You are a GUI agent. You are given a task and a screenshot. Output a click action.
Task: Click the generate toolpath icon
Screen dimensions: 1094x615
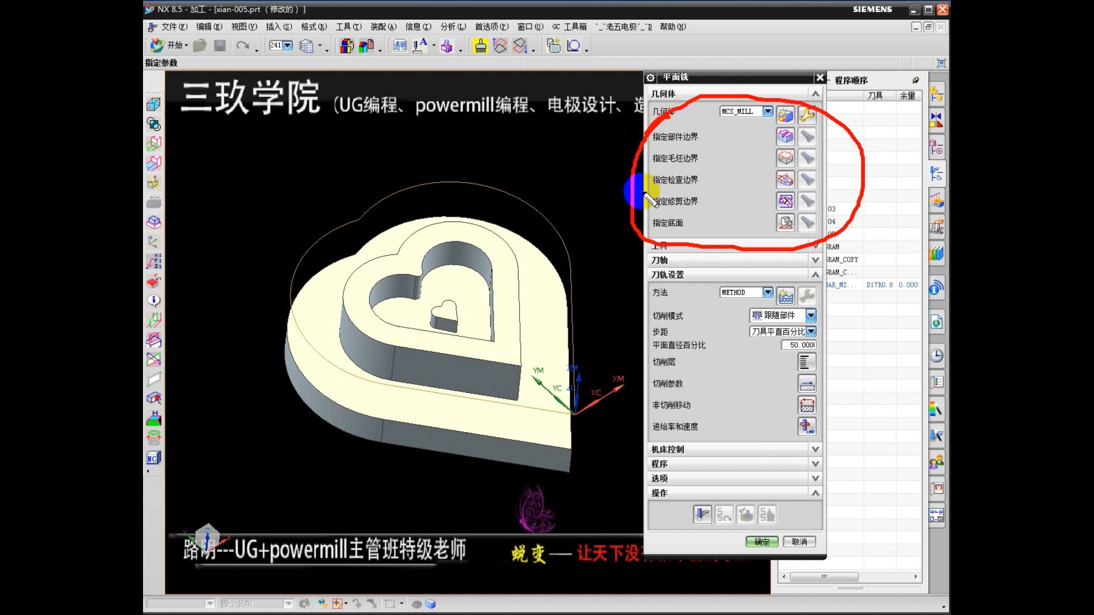tap(702, 515)
